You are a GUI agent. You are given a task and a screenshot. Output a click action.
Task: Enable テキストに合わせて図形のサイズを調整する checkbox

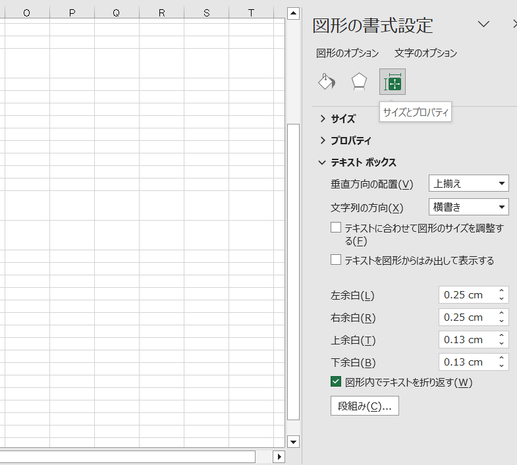coord(336,227)
